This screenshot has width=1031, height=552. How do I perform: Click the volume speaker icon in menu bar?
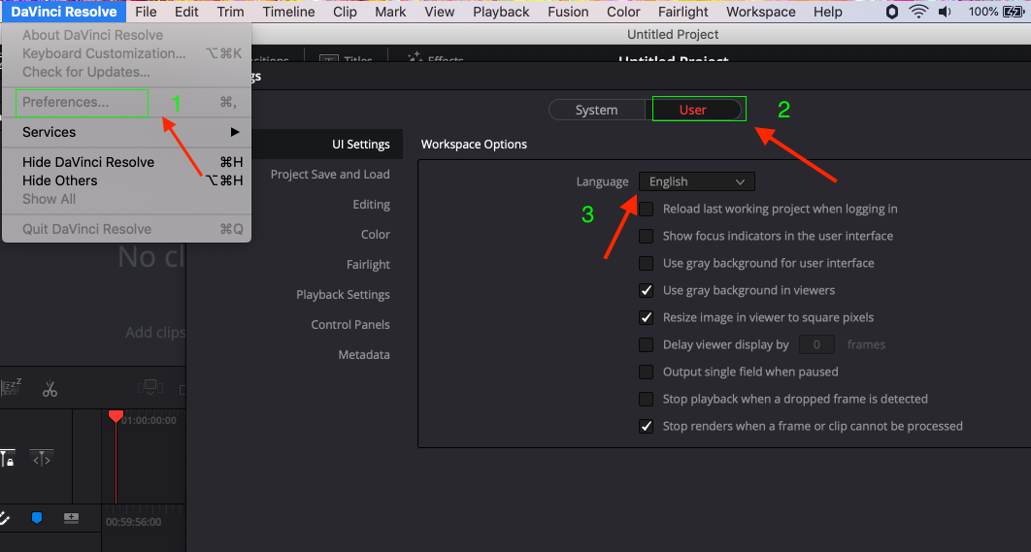tap(947, 12)
